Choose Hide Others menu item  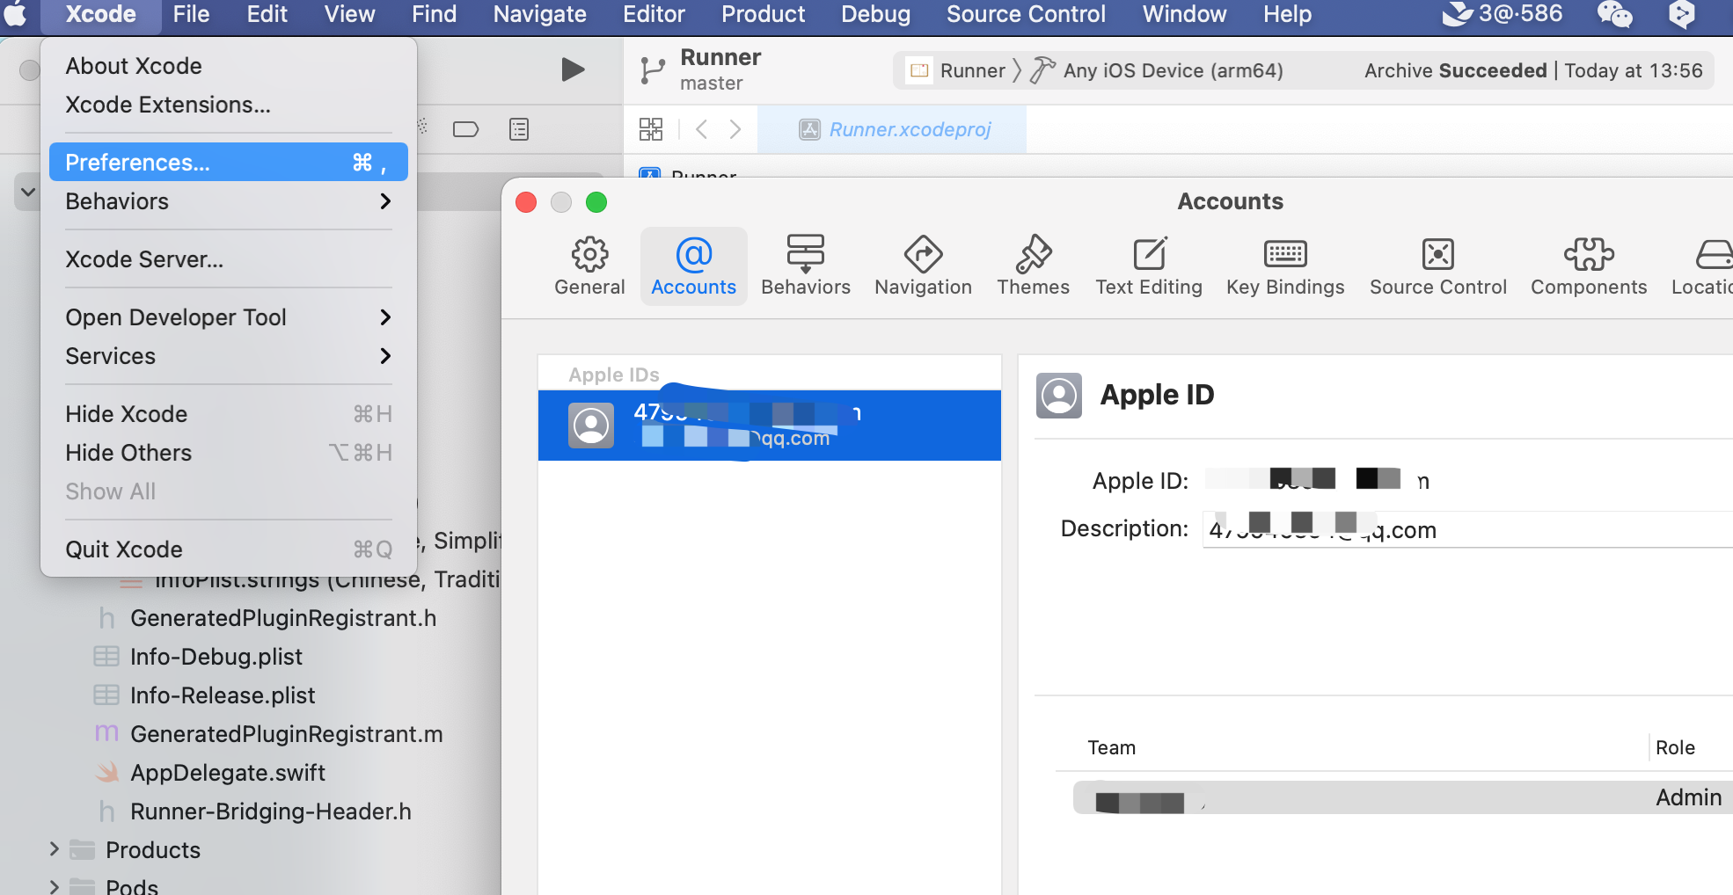(x=229, y=453)
